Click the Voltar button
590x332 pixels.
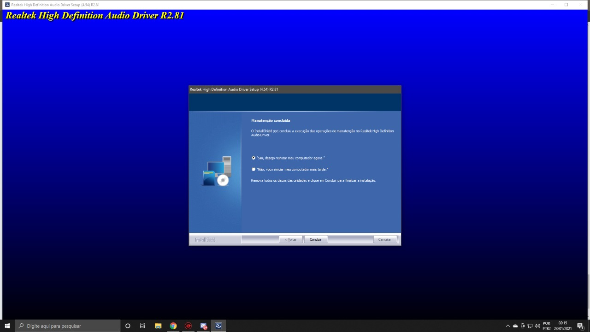coord(291,239)
